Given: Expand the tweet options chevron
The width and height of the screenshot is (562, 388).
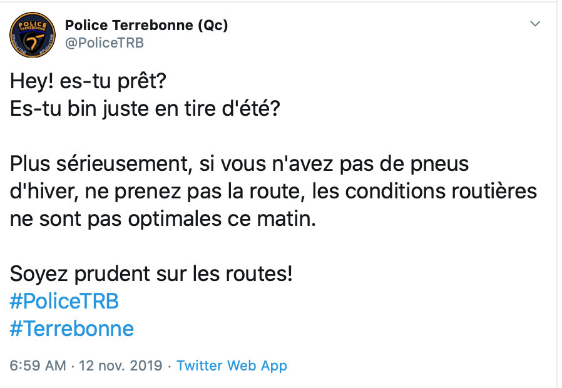Looking at the screenshot, I should (x=535, y=24).
